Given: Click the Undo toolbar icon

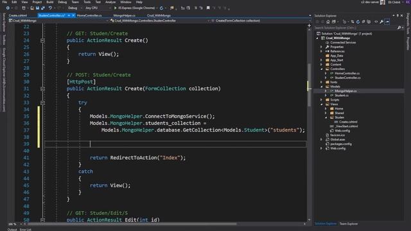Looking at the screenshot, I should 50,8.
